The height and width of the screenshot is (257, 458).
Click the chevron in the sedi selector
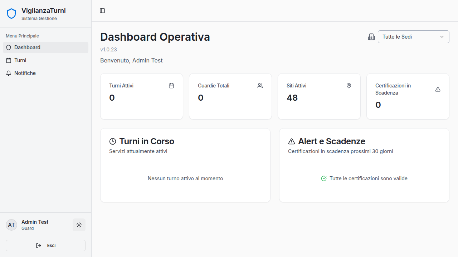tap(442, 37)
